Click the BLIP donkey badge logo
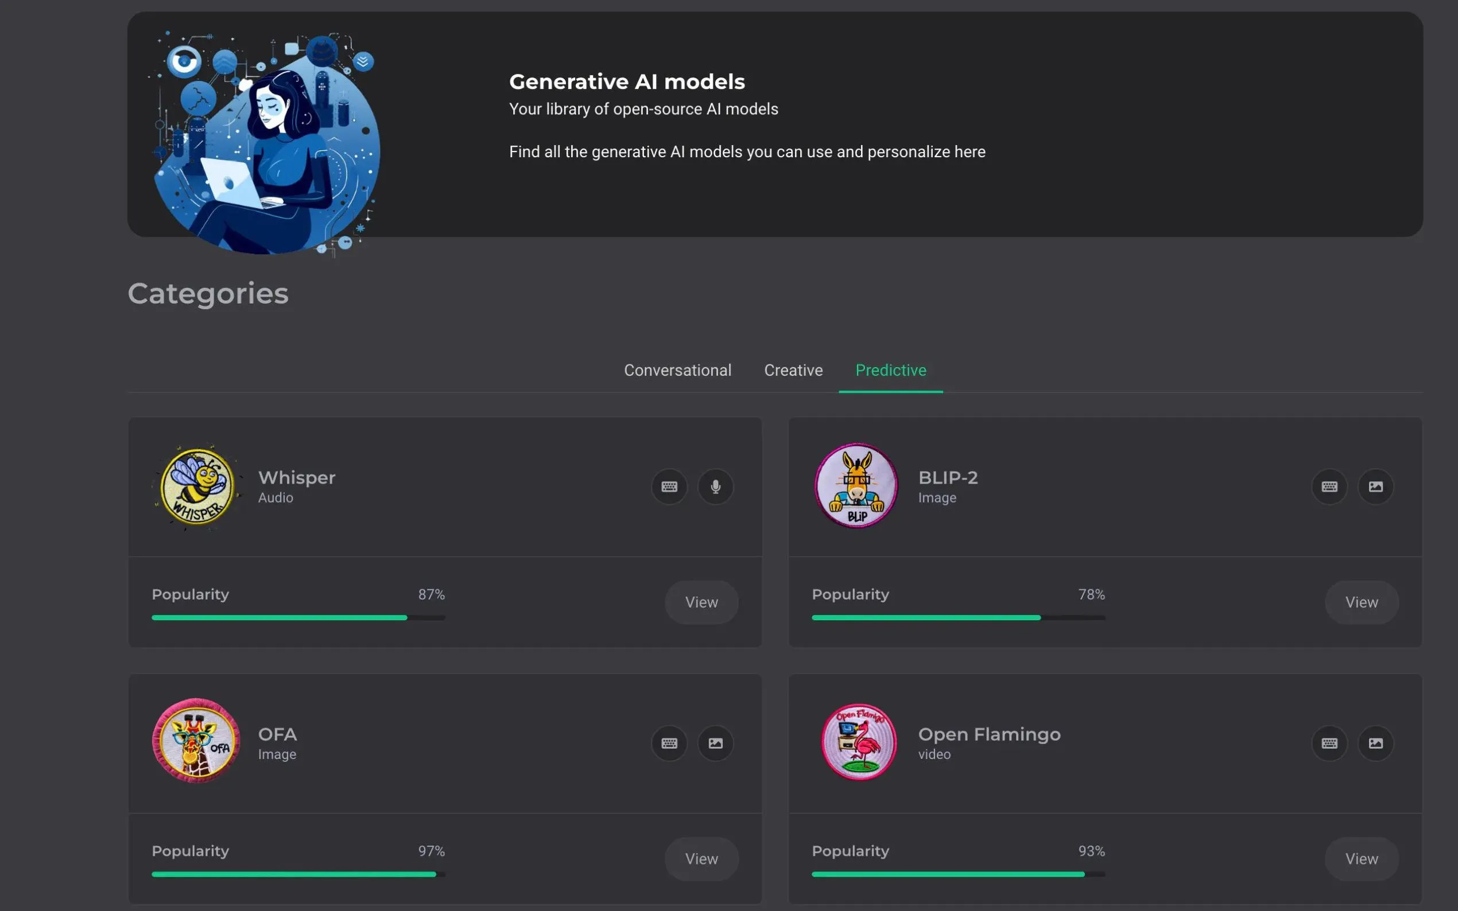The height and width of the screenshot is (911, 1458). pyautogui.click(x=856, y=486)
